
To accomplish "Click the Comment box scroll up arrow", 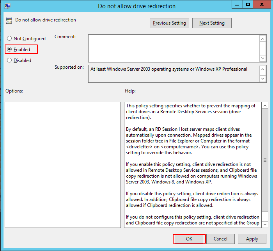I will click(262, 39).
